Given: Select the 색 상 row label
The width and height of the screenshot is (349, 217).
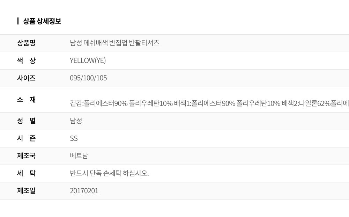Looking at the screenshot, I should click(x=26, y=60).
